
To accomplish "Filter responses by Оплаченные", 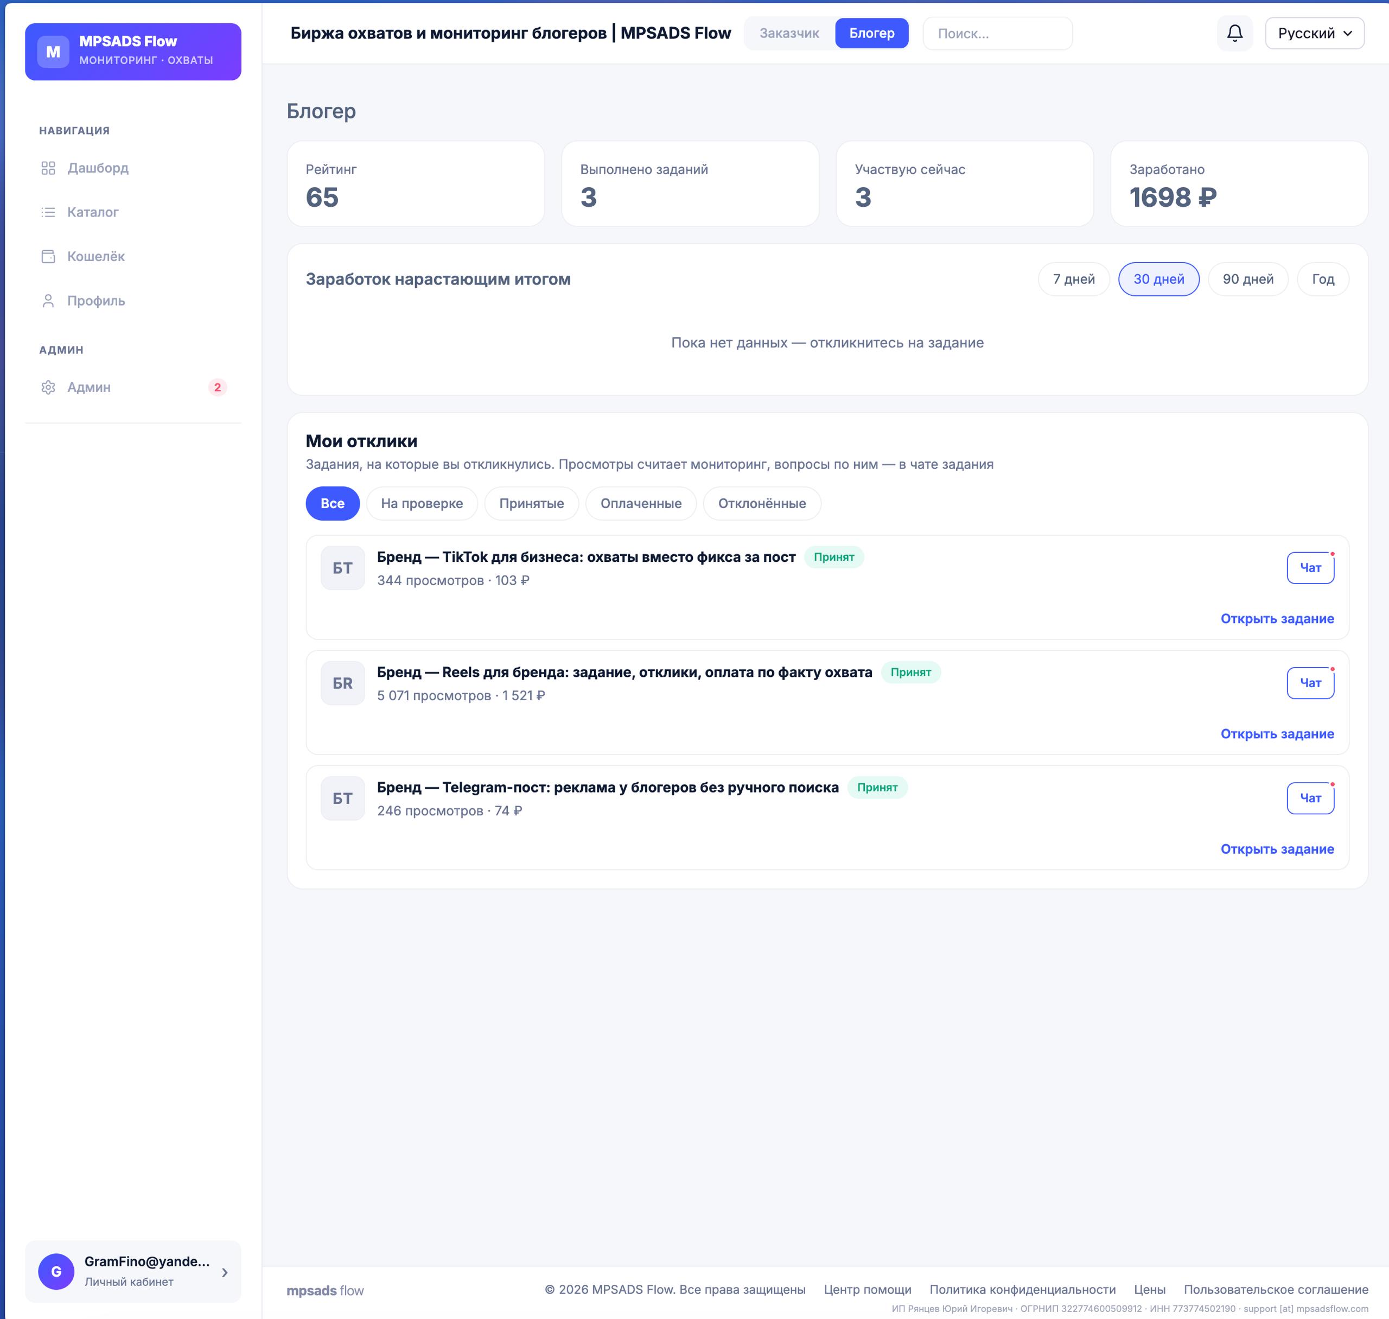I will tap(641, 503).
